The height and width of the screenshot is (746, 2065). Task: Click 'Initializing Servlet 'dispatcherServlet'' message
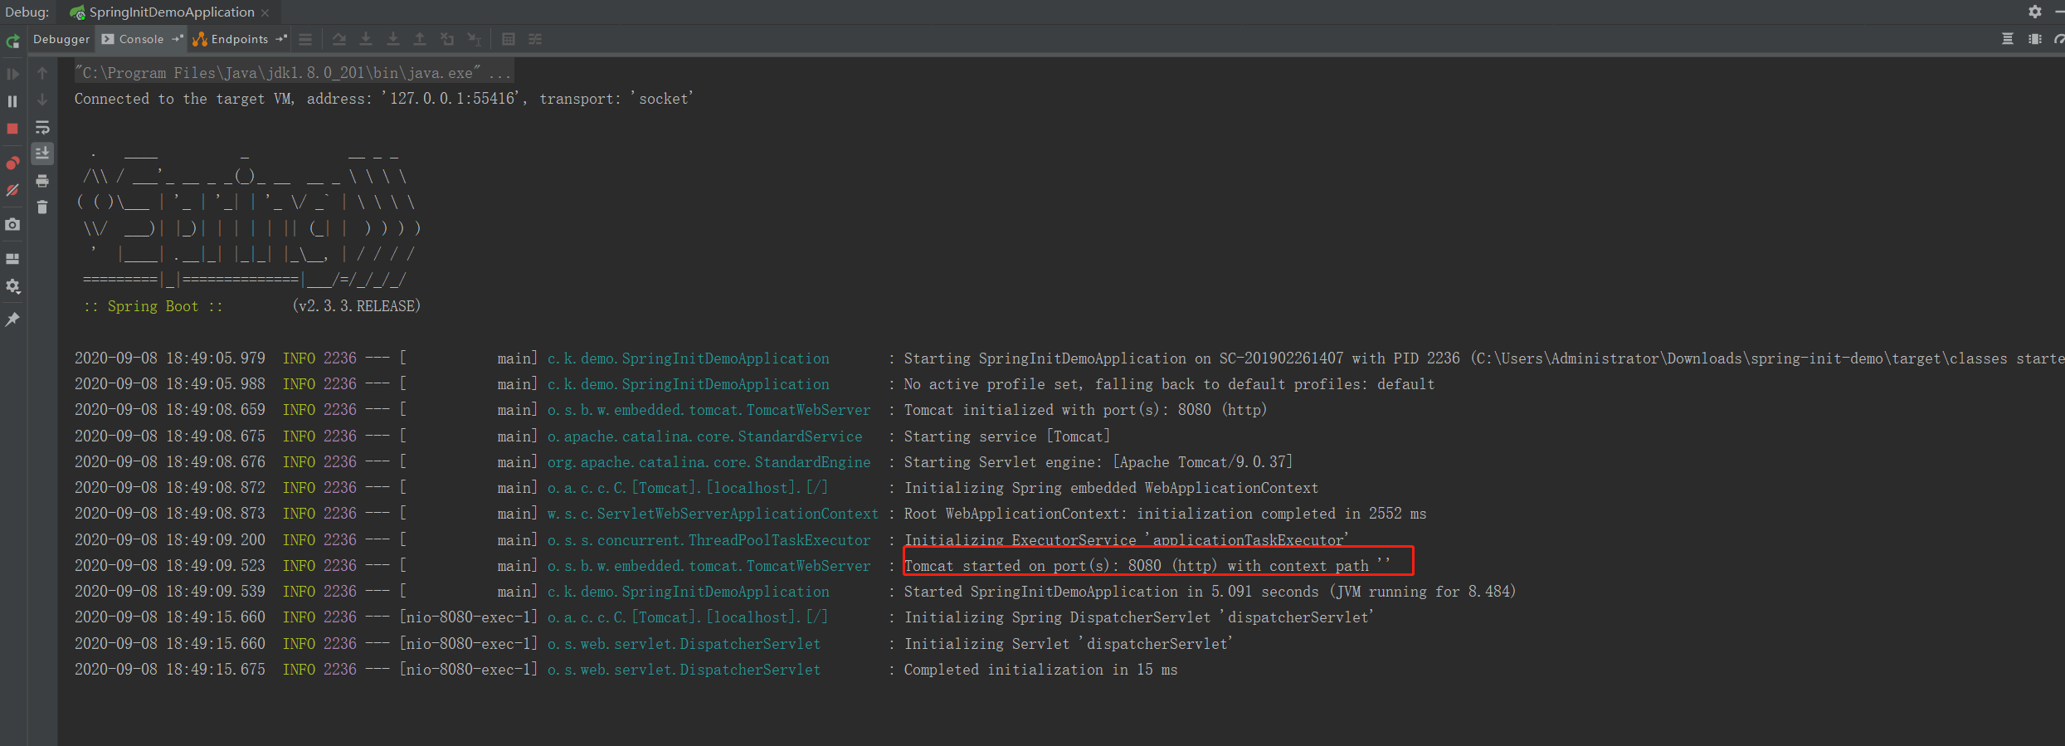[x=1069, y=644]
